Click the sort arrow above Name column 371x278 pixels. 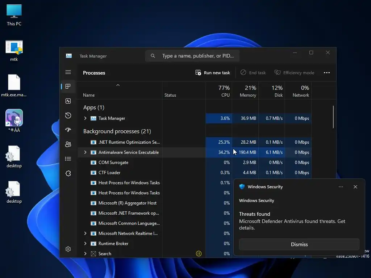click(x=118, y=85)
